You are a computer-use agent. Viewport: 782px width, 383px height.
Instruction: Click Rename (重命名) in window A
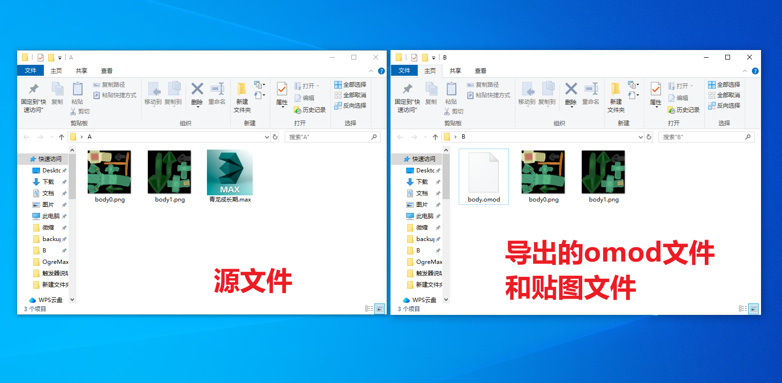click(217, 93)
